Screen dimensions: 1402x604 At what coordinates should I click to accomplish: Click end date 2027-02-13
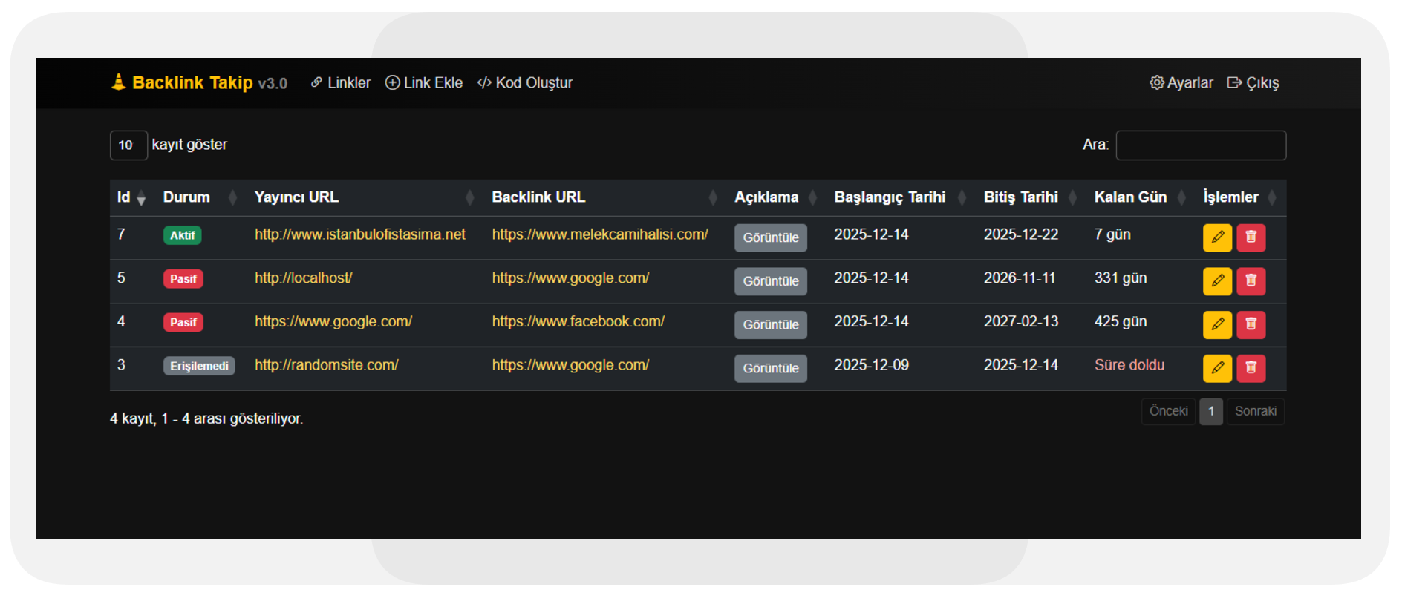click(x=1021, y=321)
